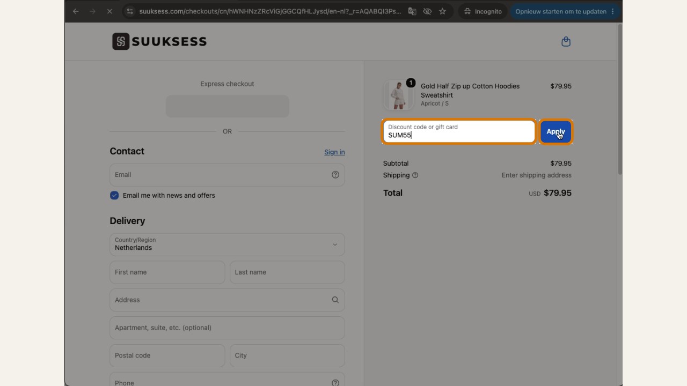
Task: Click the Total price $79.95
Action: pos(558,193)
